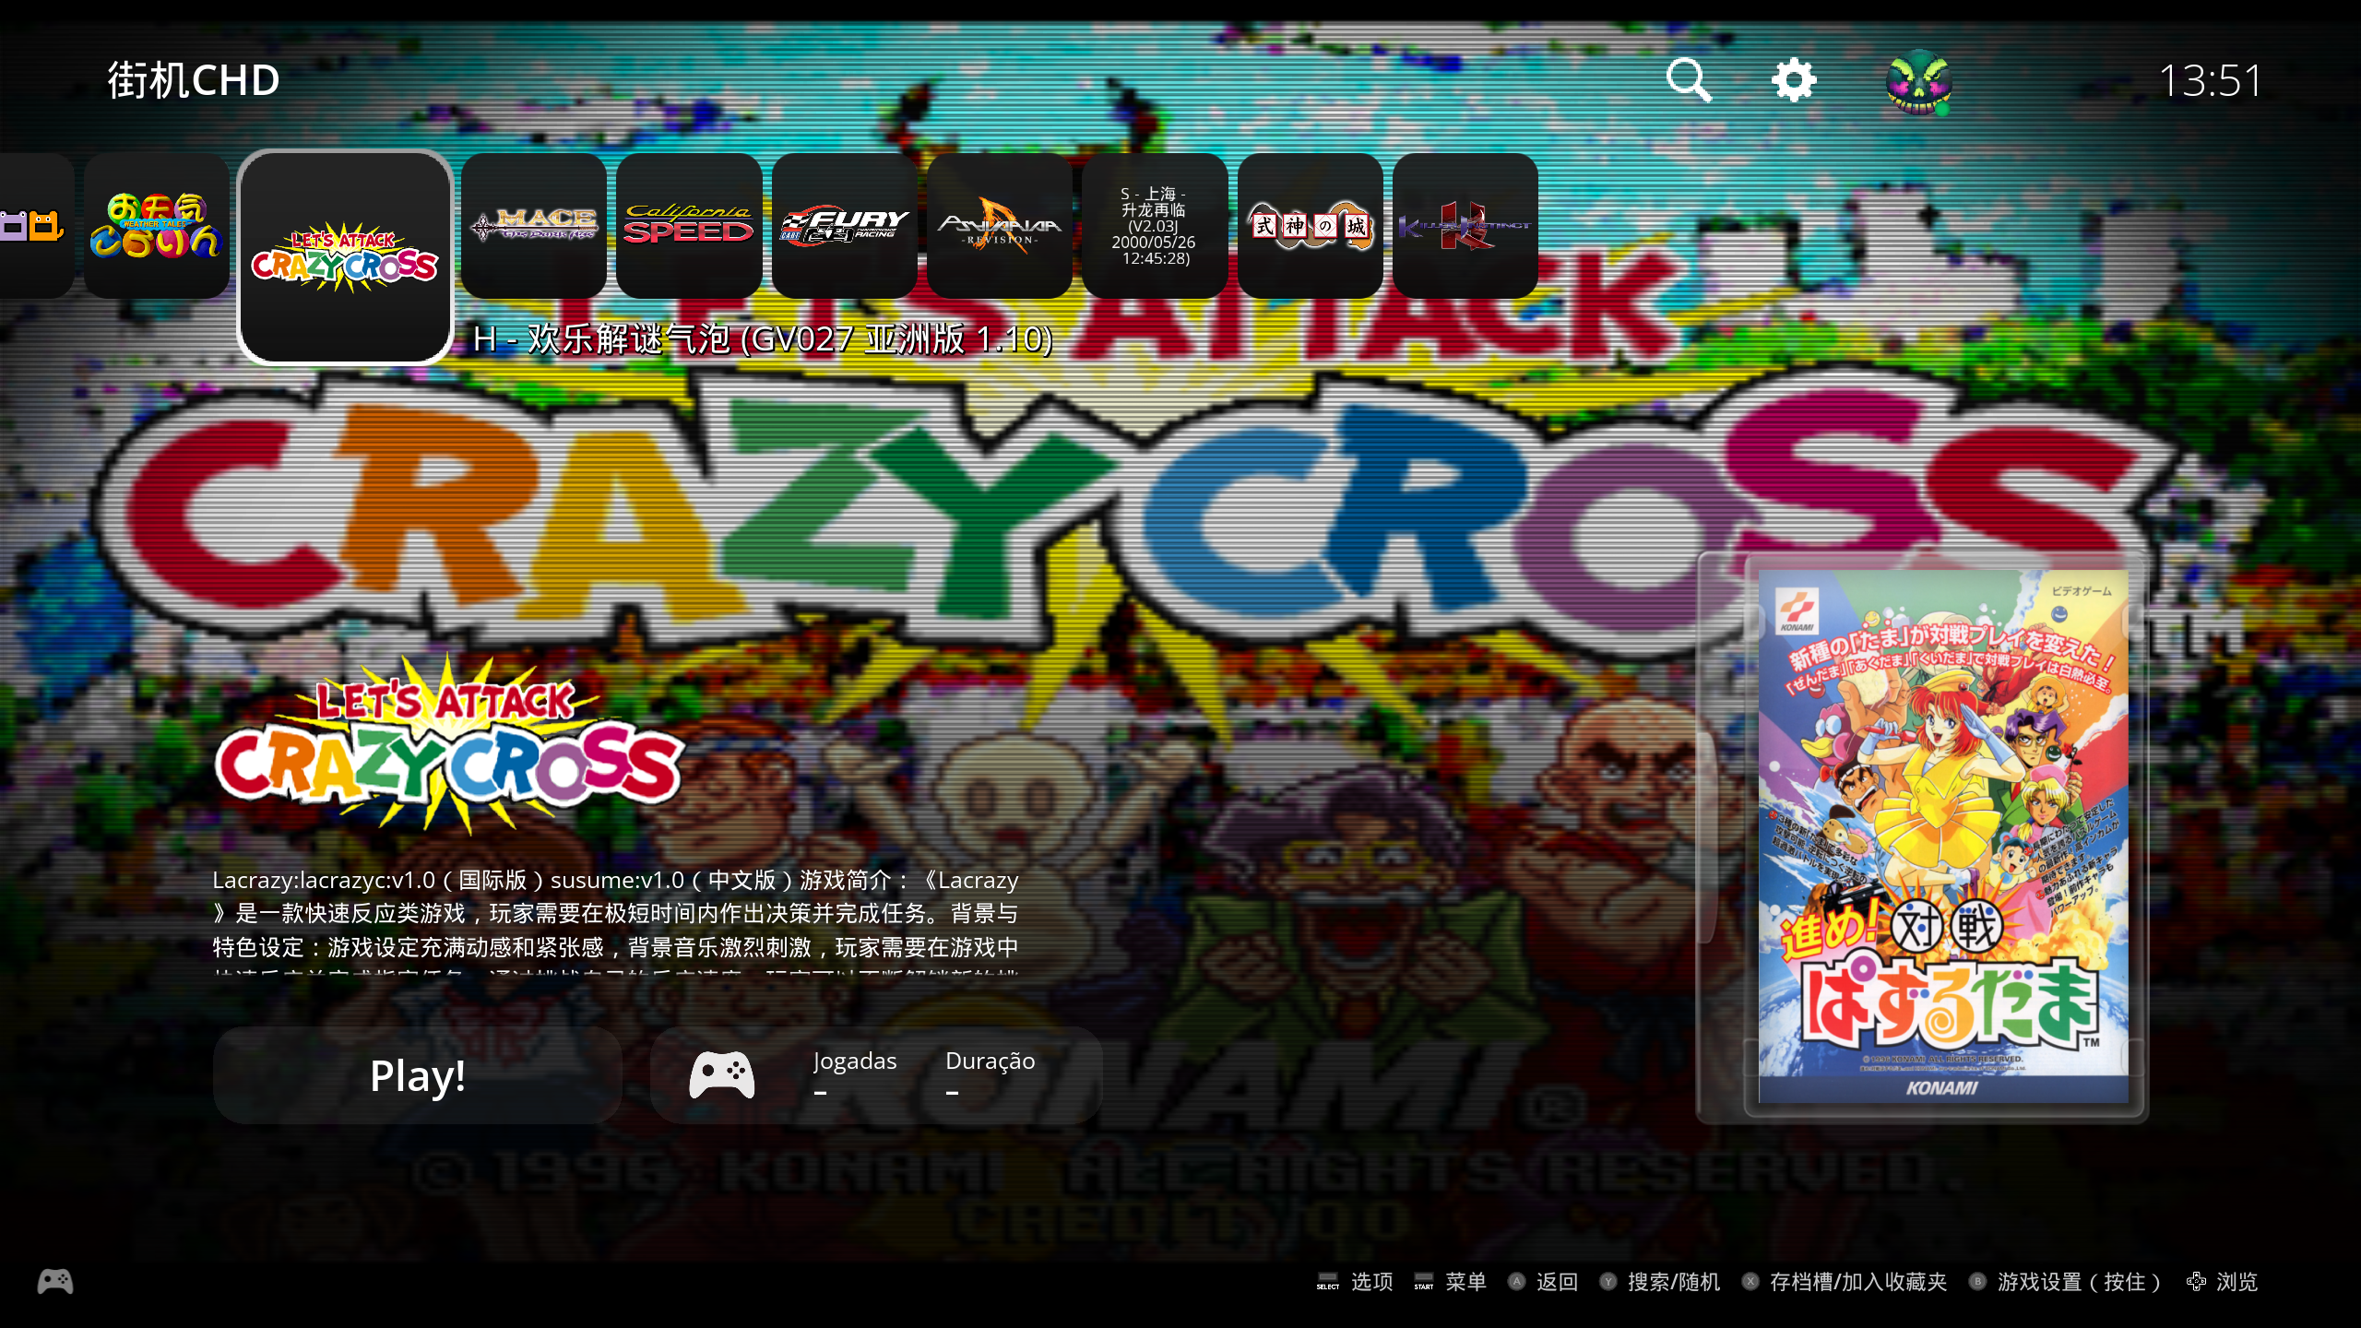2361x1328 pixels.
Task: Click the Play! button
Action: [418, 1075]
